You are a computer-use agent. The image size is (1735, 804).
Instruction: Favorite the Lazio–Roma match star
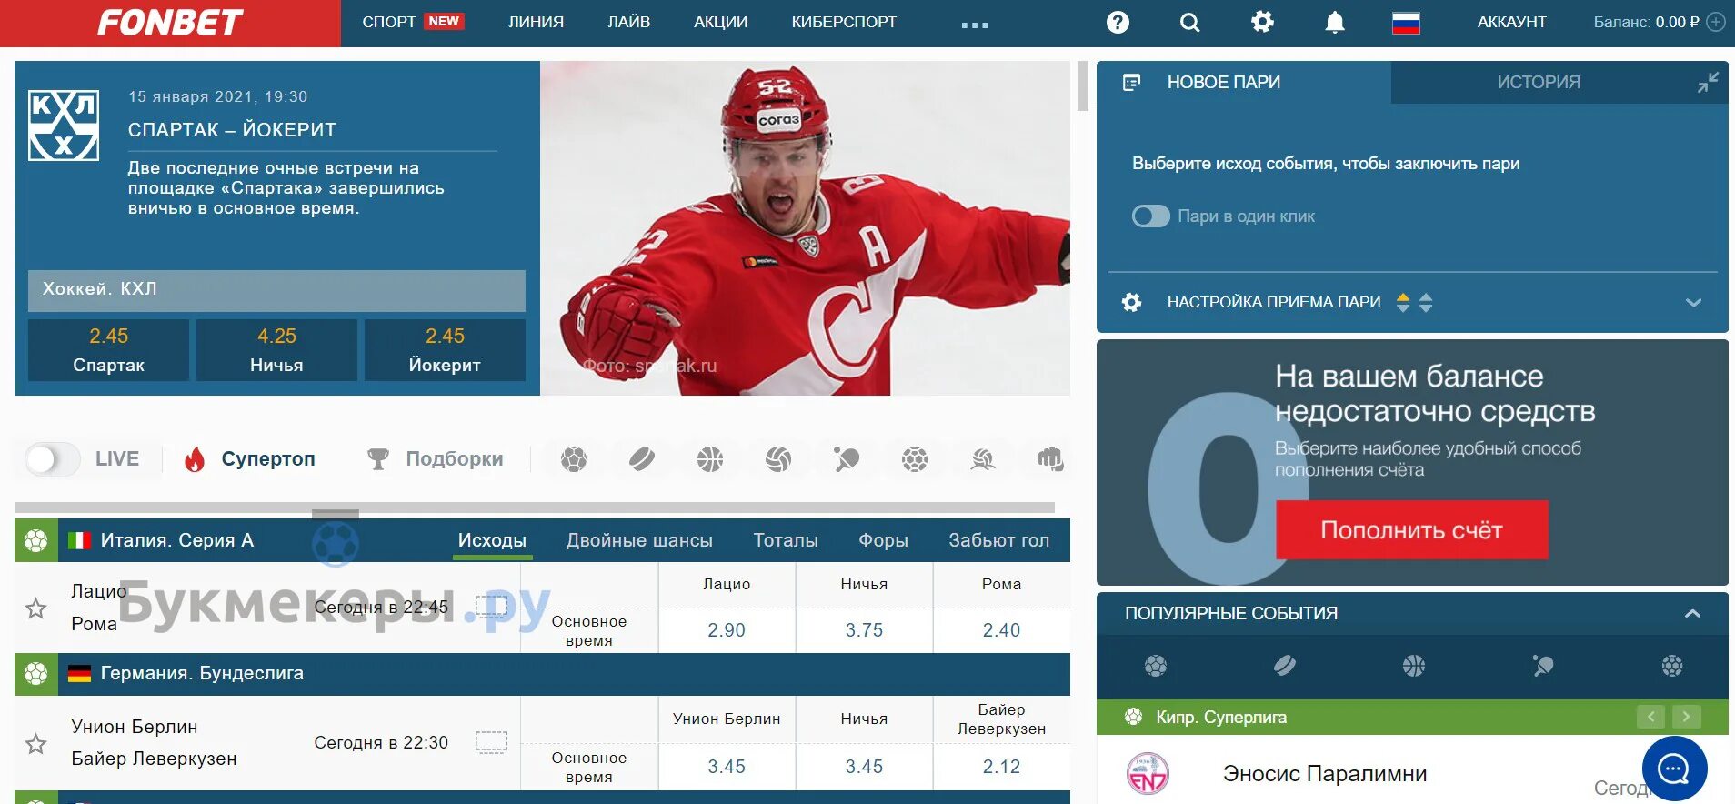click(35, 608)
